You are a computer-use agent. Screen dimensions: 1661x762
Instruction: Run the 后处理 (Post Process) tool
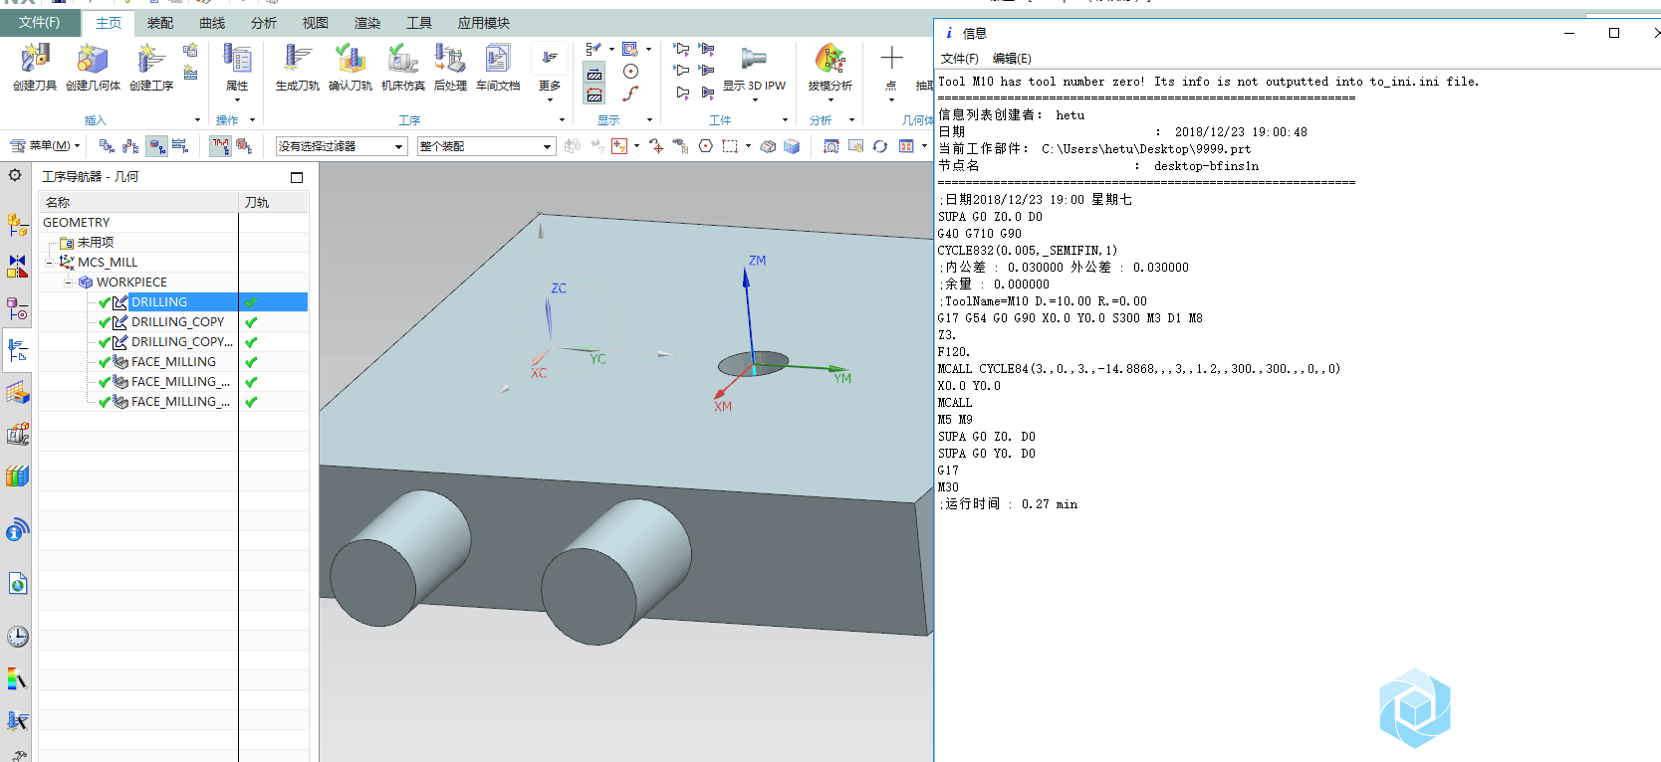pyautogui.click(x=450, y=67)
